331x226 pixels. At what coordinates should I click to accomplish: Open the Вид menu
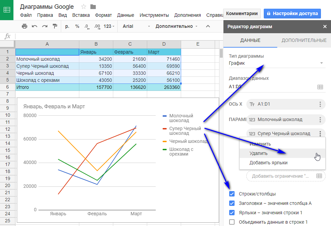(x=63, y=15)
